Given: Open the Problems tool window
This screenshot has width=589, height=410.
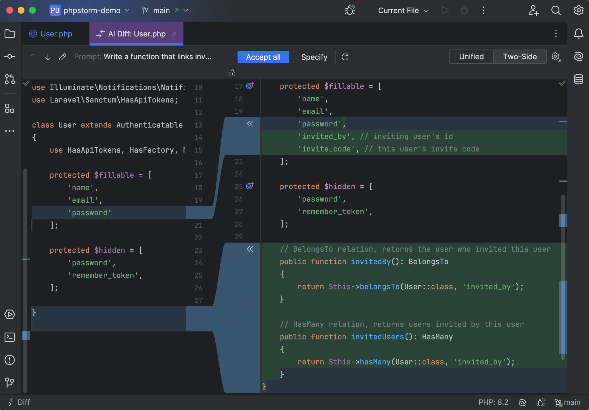Looking at the screenshot, I should tap(10, 360).
